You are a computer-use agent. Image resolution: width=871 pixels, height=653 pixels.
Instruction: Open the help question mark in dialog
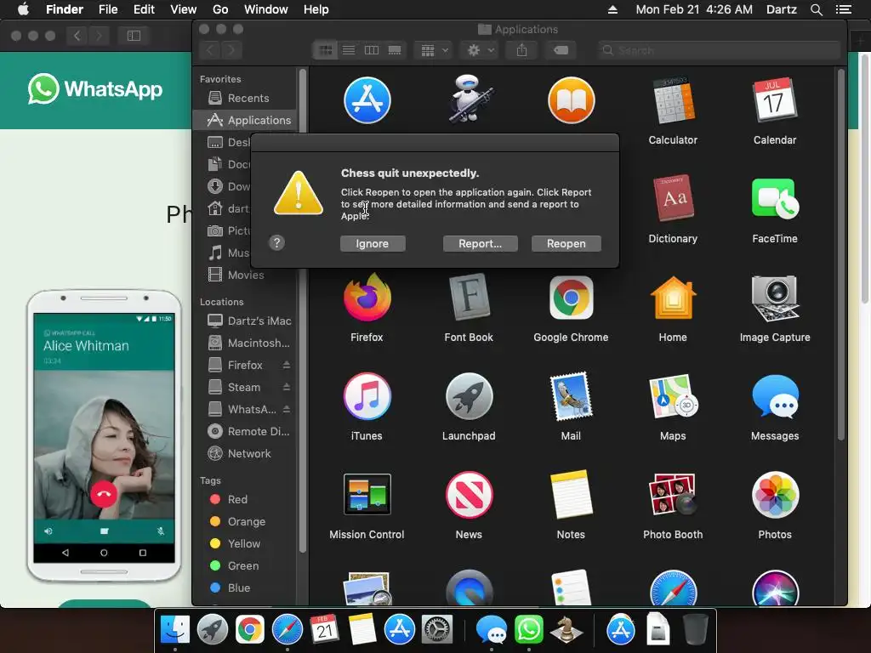point(276,242)
